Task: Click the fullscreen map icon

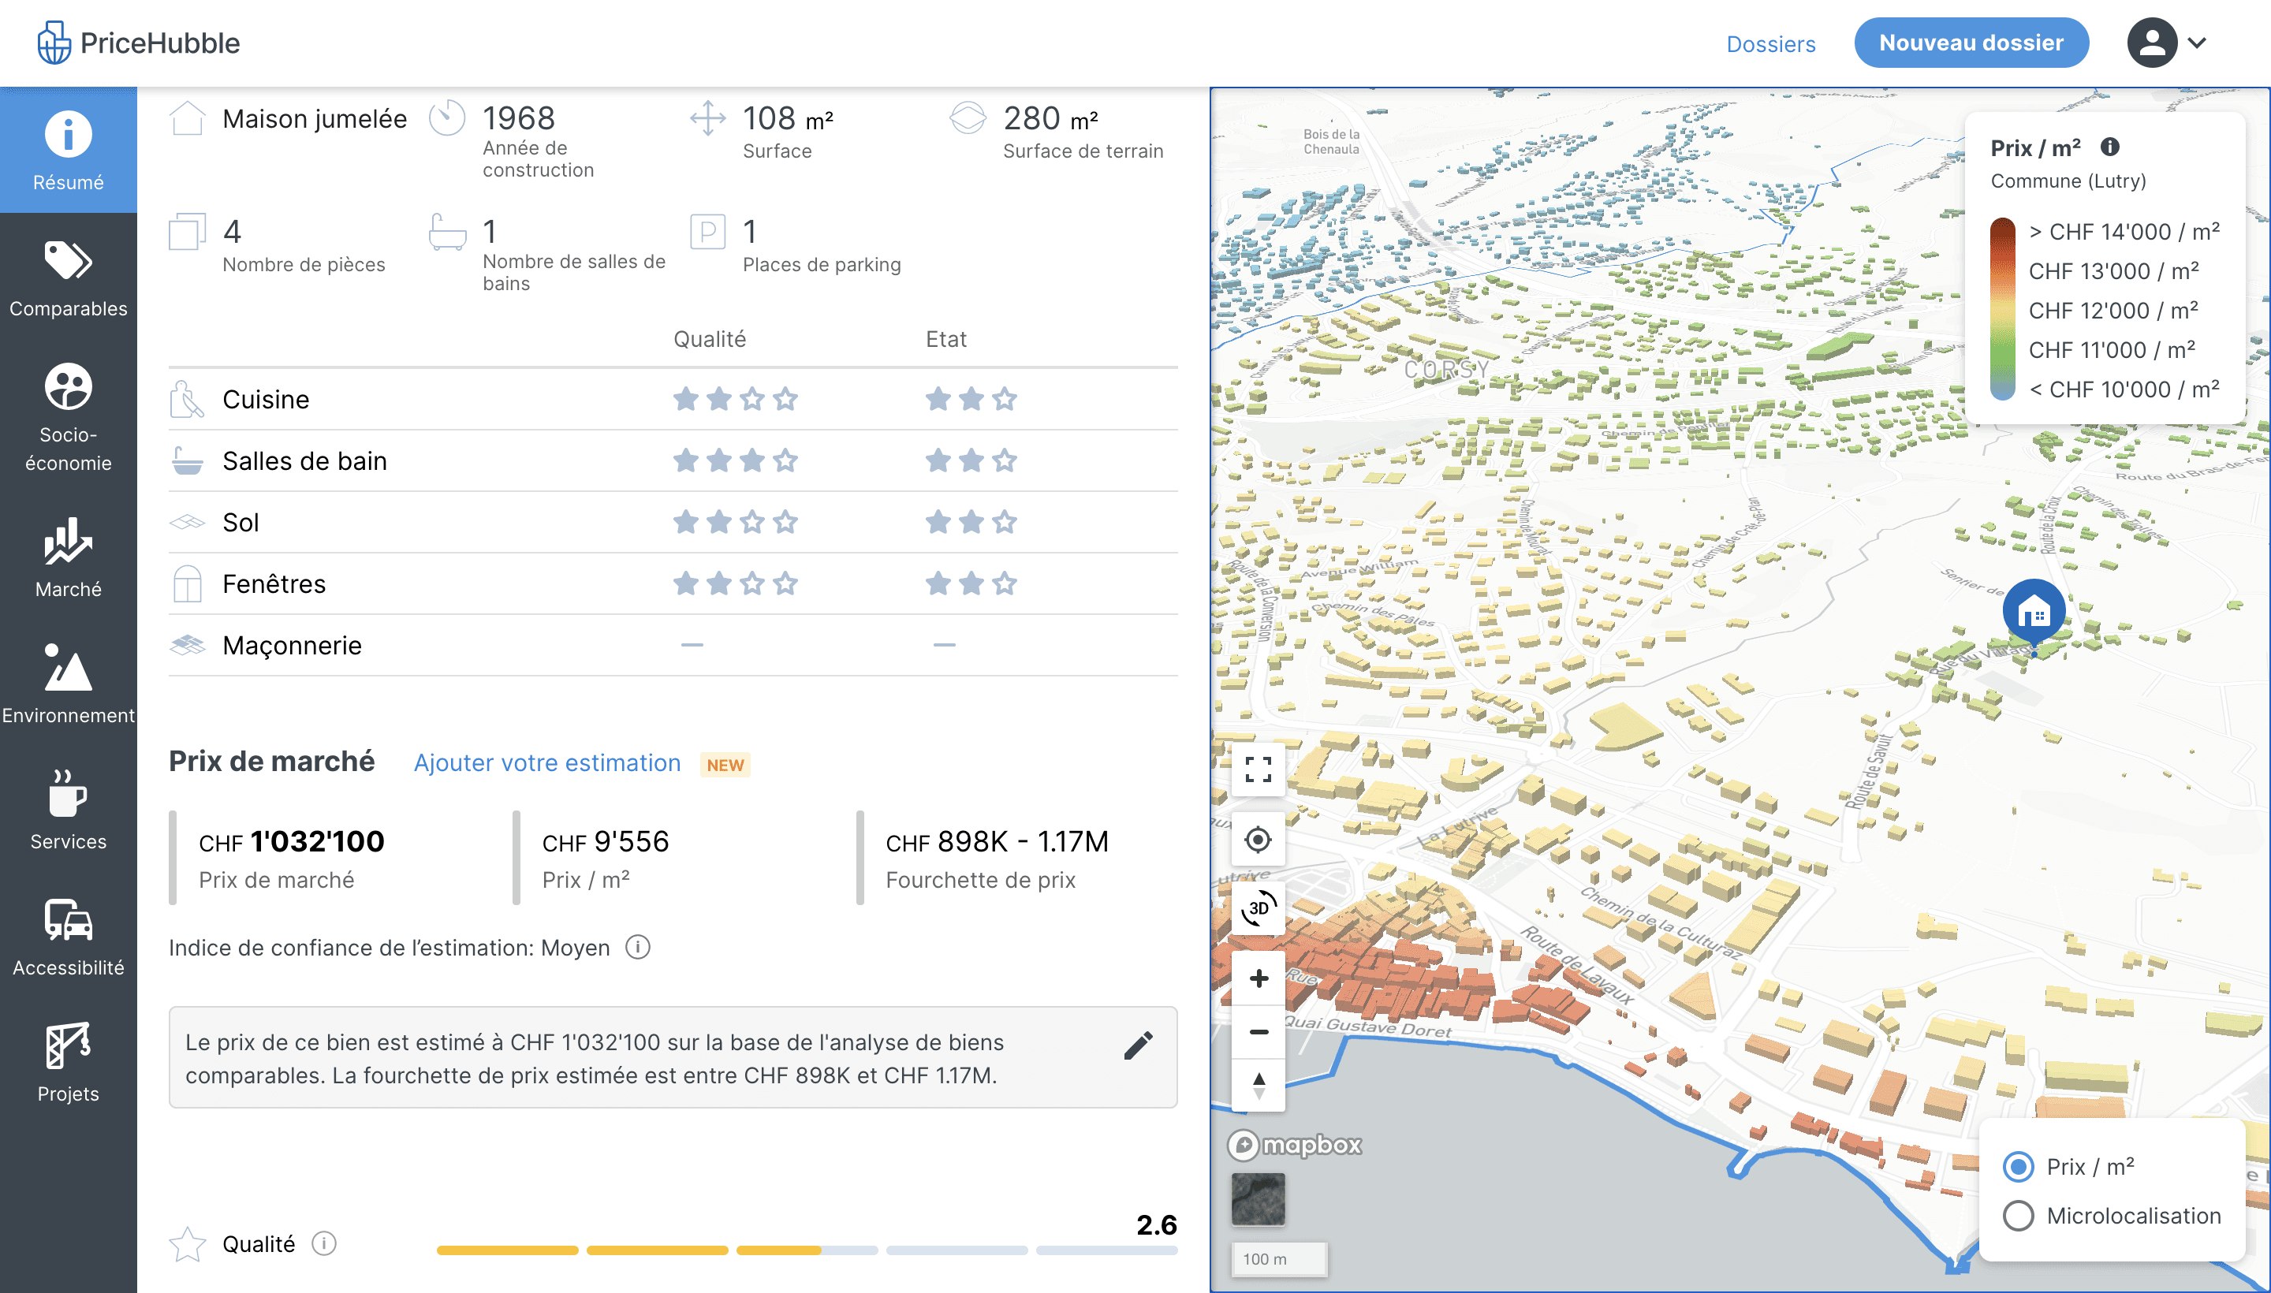Action: click(x=1258, y=769)
